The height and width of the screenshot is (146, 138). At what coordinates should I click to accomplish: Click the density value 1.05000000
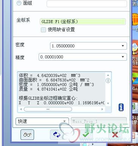click(x=63, y=46)
